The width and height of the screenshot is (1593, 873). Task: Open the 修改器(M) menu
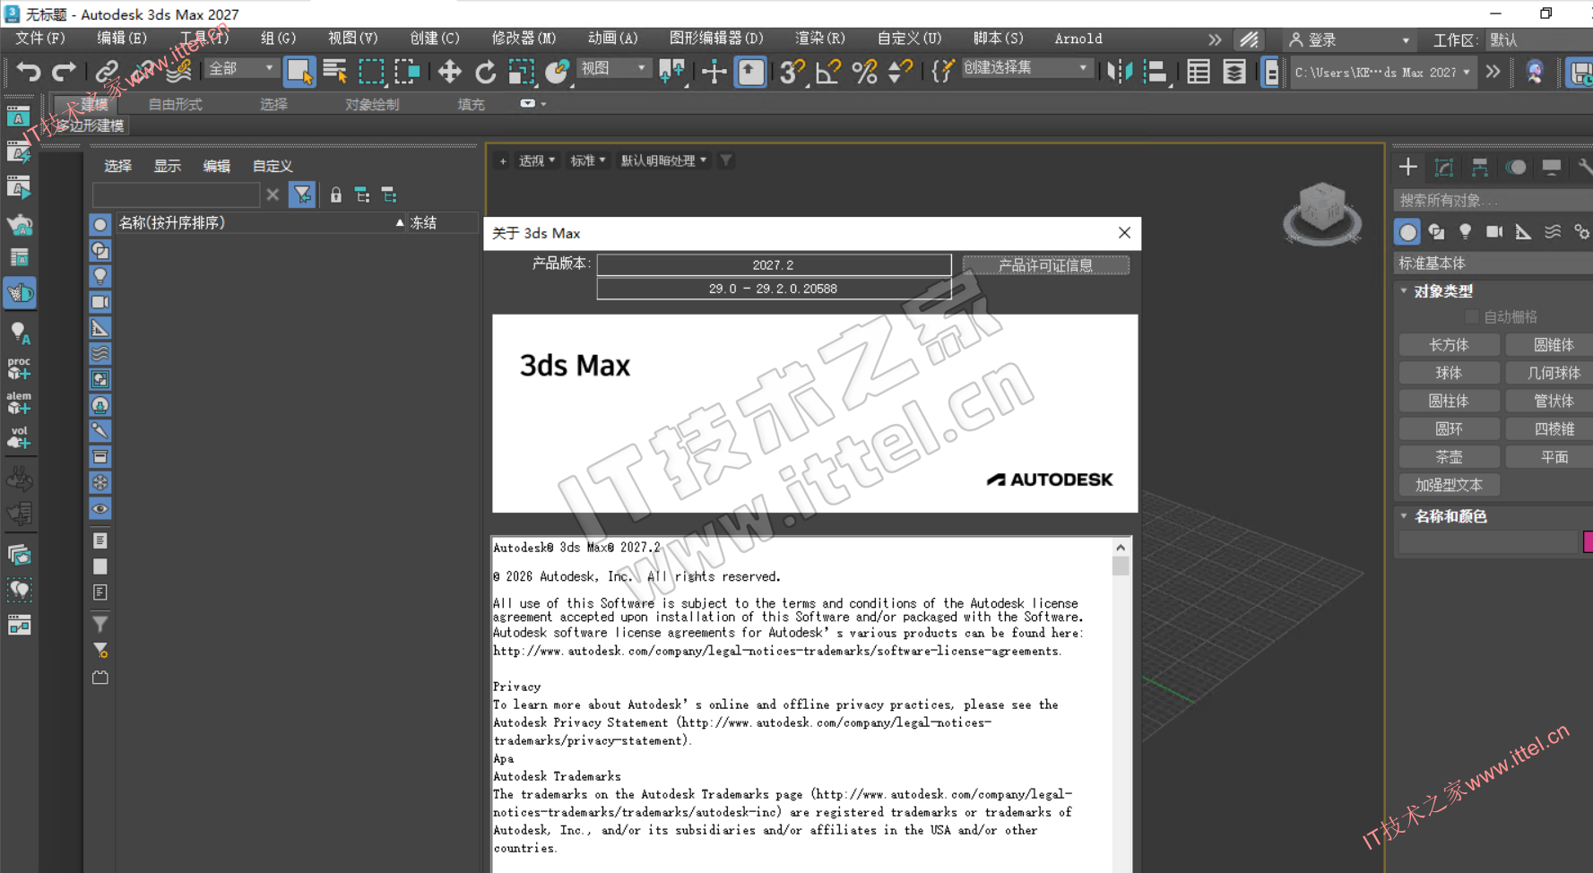click(x=524, y=39)
